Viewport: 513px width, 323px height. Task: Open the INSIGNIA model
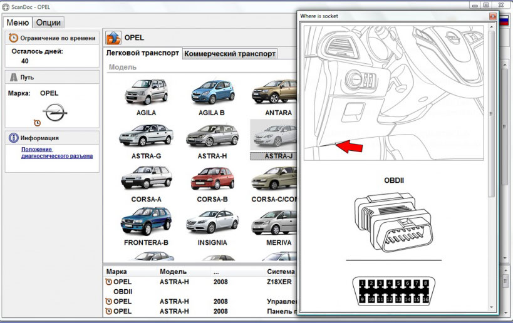coord(212,227)
